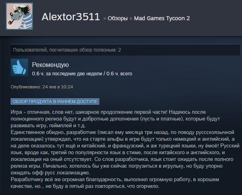Screen dimensions: 242x195
Task: Select the ОБЗОР ПРОДУКТА В РАННЕМ ДОСТУПЕ badge
Action: click(55, 101)
